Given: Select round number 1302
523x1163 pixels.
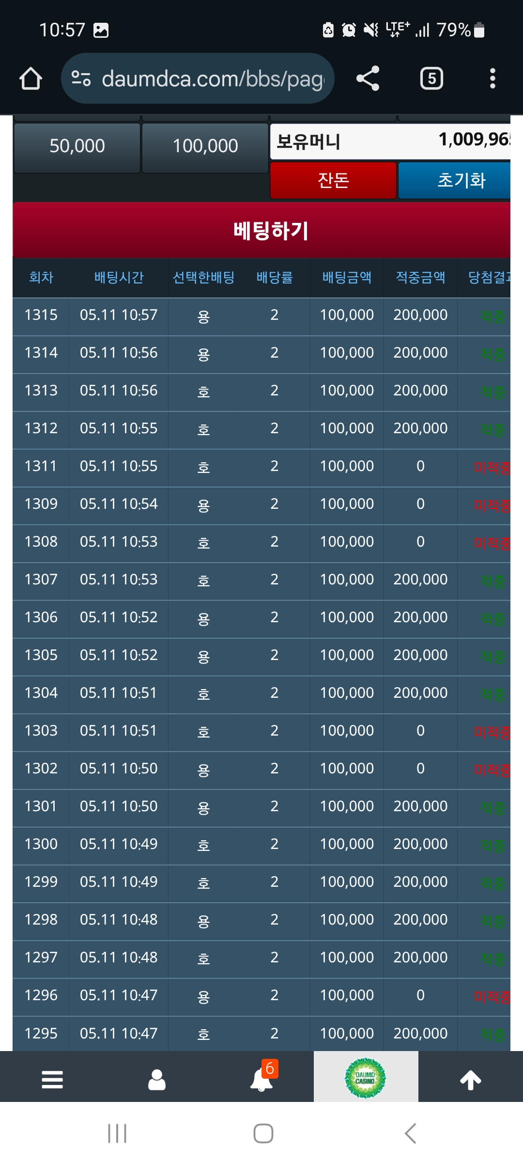Looking at the screenshot, I should click(x=41, y=769).
